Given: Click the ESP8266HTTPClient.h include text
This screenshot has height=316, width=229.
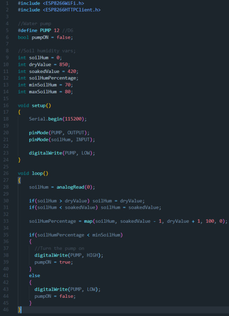Looking at the screenshot, I should [x=72, y=10].
